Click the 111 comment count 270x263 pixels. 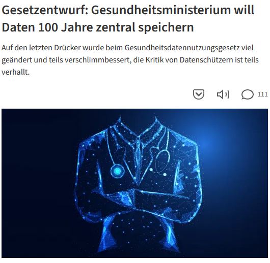coord(262,94)
